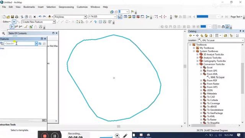Close the Table Of Contents panel

57,33
